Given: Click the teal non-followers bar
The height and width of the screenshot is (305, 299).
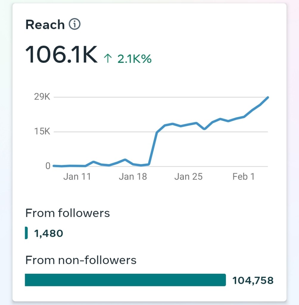Looking at the screenshot, I should (125, 280).
